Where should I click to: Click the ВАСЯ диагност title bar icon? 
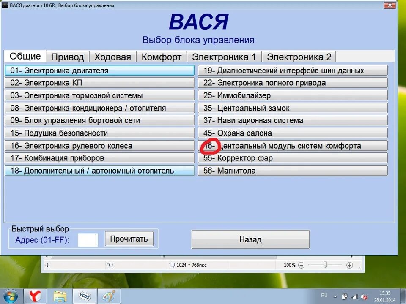[x=5, y=5]
